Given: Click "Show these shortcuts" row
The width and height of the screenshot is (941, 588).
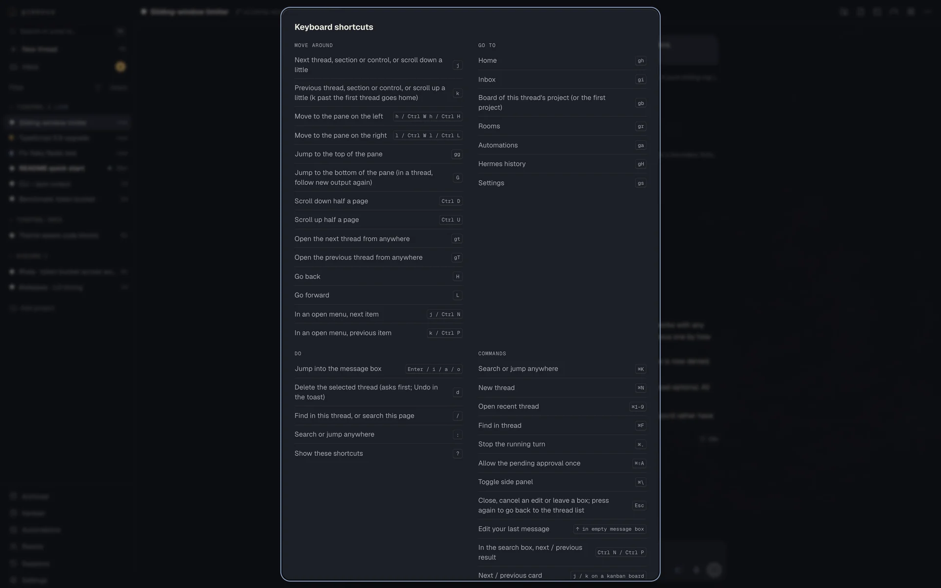Looking at the screenshot, I should pyautogui.click(x=378, y=454).
